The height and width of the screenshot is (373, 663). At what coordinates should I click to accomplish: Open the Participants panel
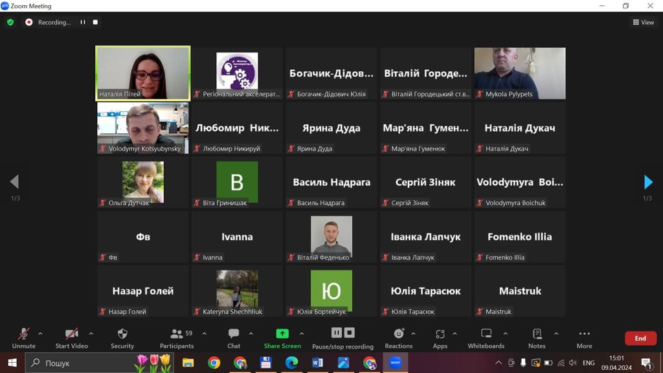(x=176, y=337)
